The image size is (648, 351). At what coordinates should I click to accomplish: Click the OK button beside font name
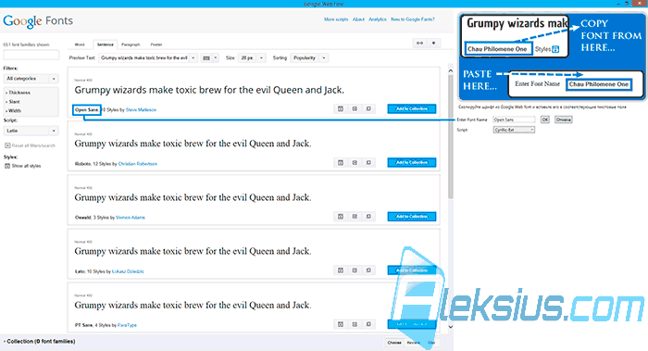545,119
